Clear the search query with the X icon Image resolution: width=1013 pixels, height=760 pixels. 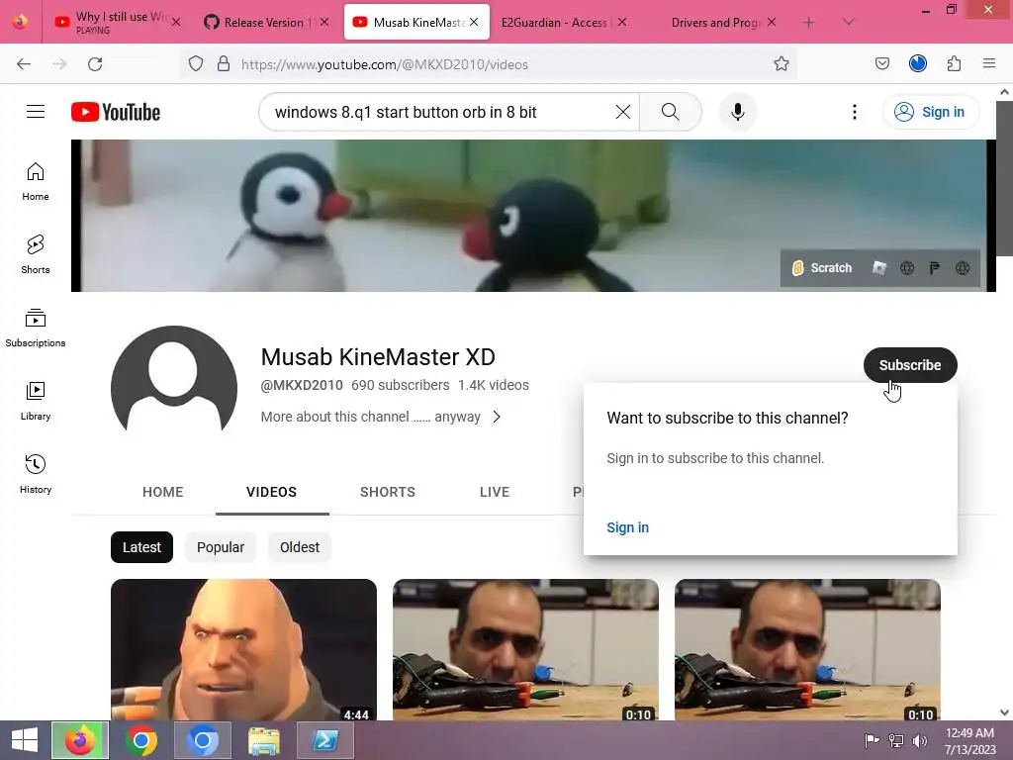[x=623, y=112]
